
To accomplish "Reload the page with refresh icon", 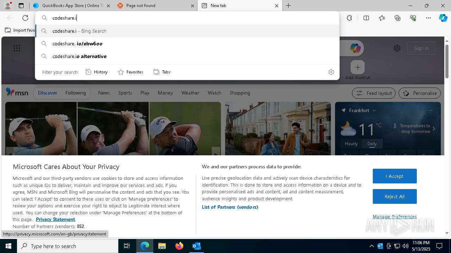I will 25,18.
